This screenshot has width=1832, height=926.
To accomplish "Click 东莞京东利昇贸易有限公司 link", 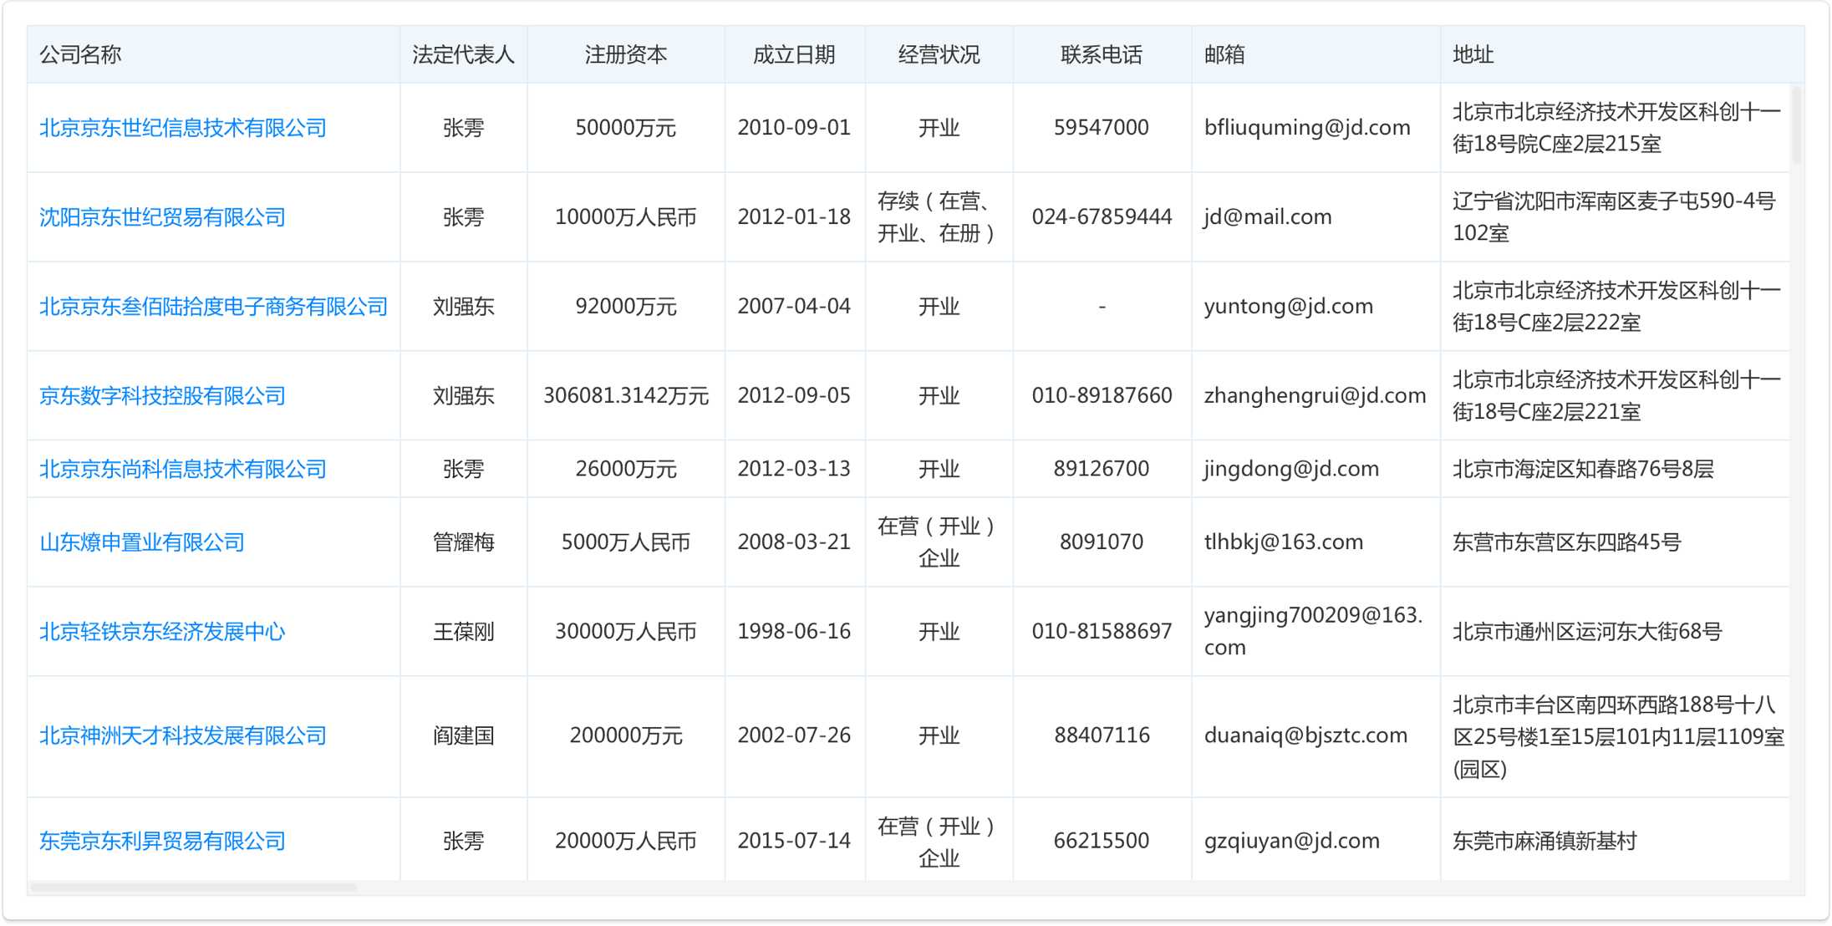I will 162,841.
